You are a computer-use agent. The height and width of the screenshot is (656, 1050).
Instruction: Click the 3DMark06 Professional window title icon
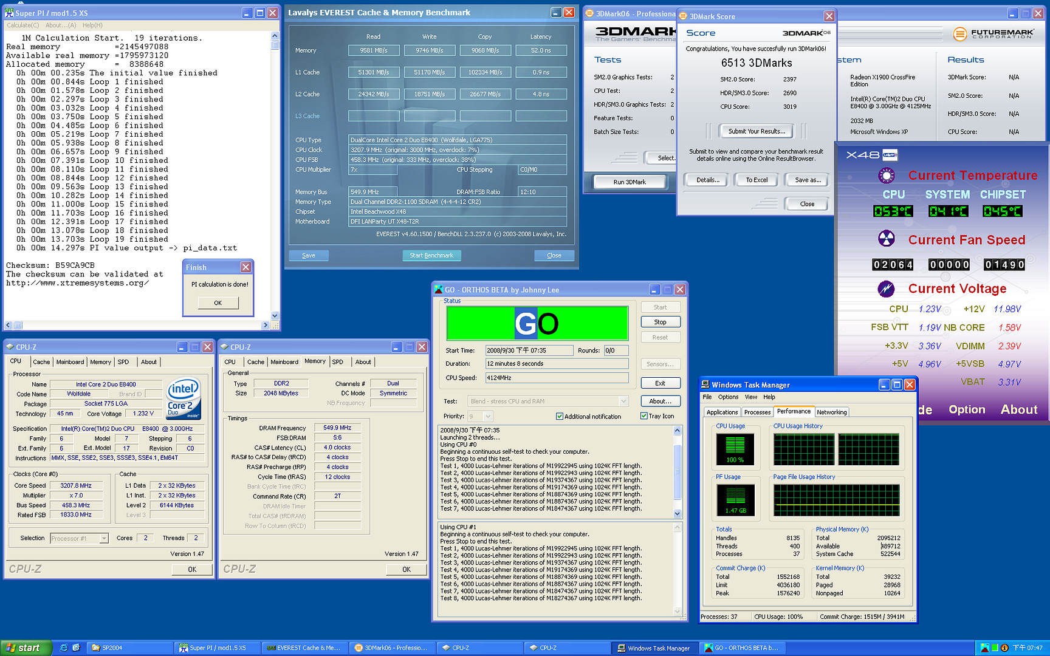coord(589,13)
